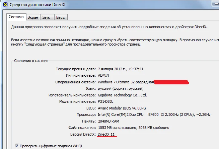
Task: Toggle Проверить цифровые подписи WHQL checkbox
Action: 17,146
